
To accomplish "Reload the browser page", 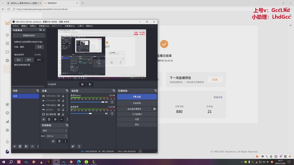I will click(x=8, y=9).
